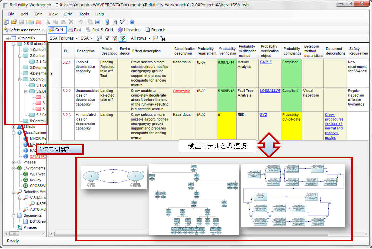Click the binoculars find icon
The image size is (372, 249).
pyautogui.click(x=163, y=38)
